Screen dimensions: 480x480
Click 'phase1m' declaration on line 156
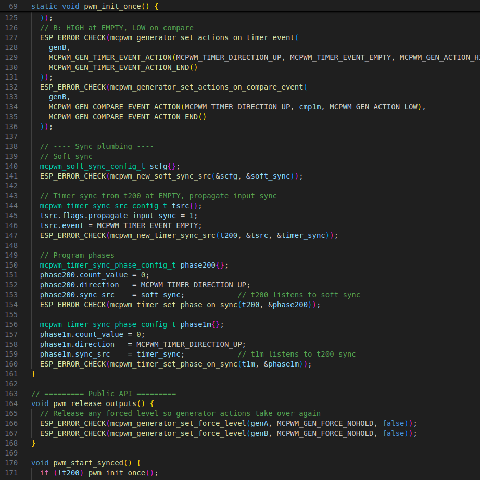click(x=196, y=324)
